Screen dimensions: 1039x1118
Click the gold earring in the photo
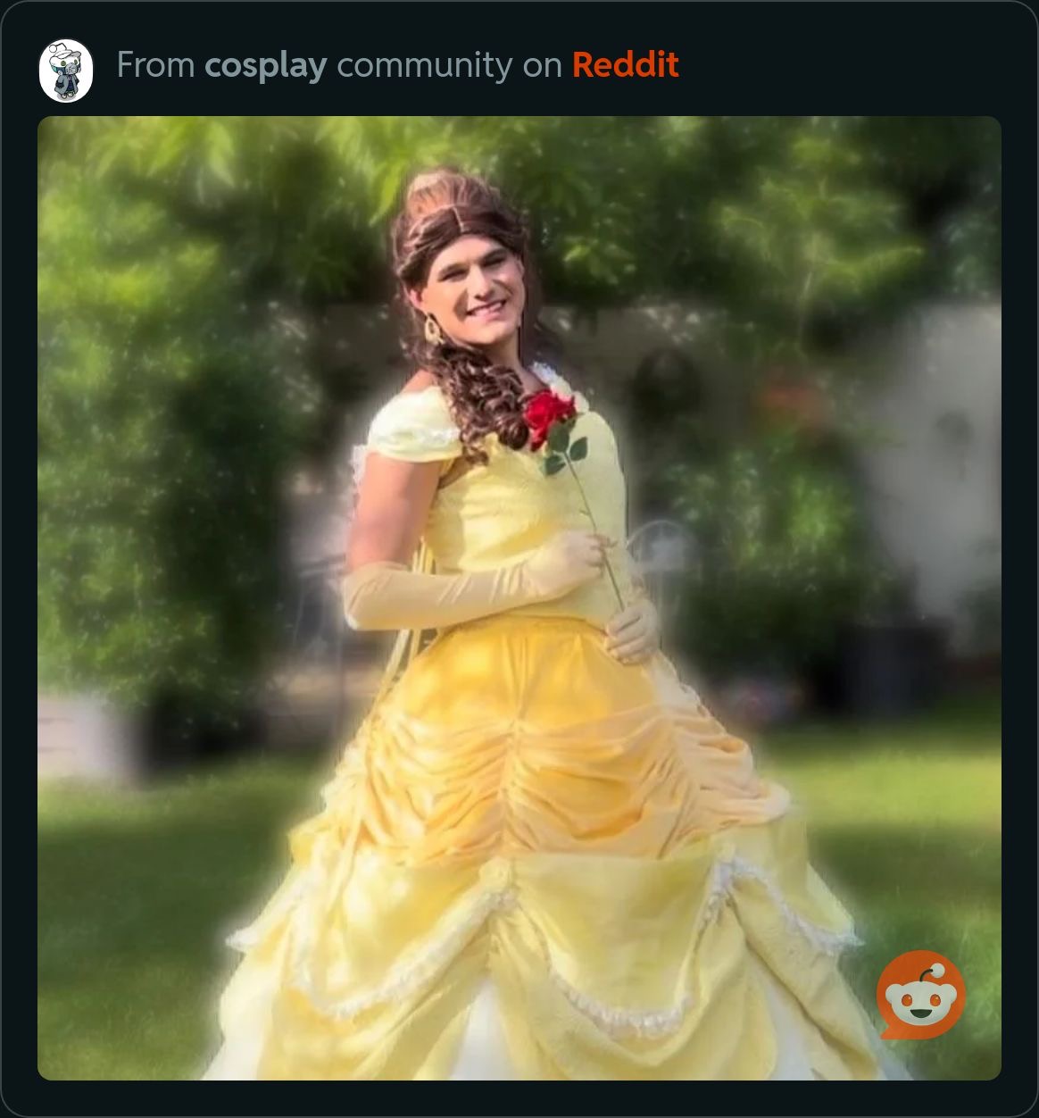433,330
